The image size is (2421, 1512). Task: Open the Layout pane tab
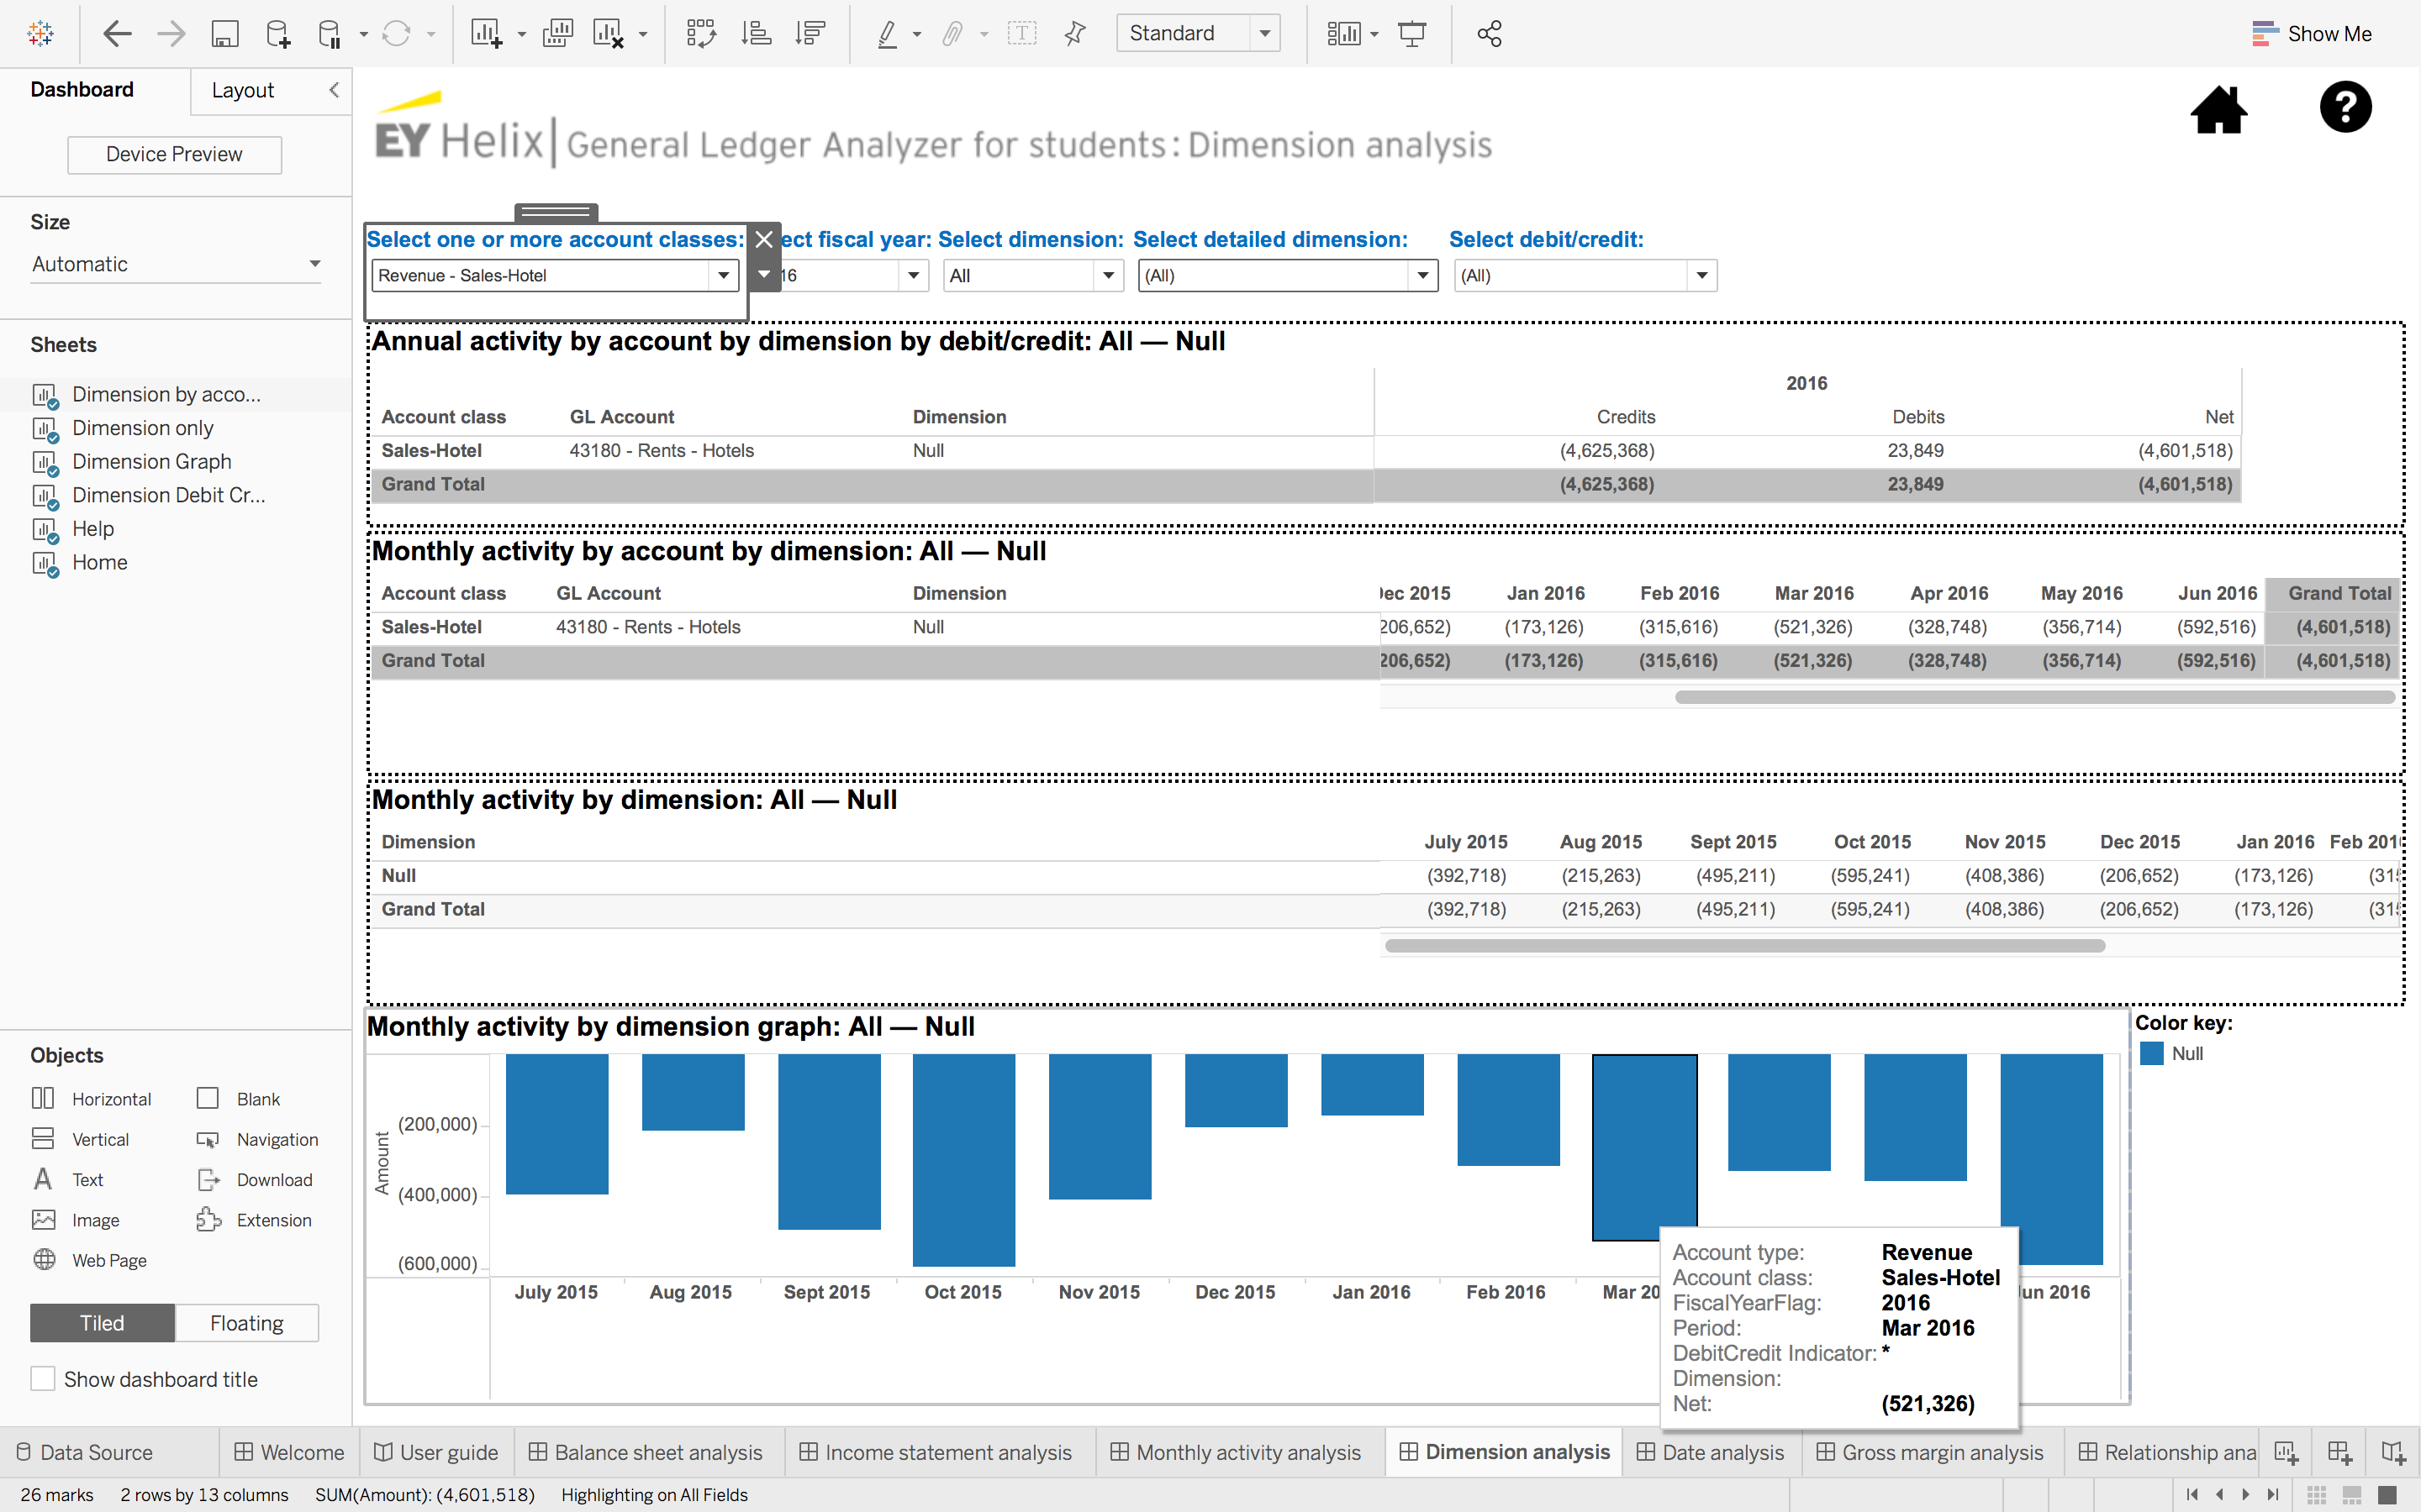click(x=242, y=90)
